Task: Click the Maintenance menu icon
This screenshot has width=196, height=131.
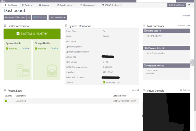Action: pyautogui.click(x=81, y=5)
